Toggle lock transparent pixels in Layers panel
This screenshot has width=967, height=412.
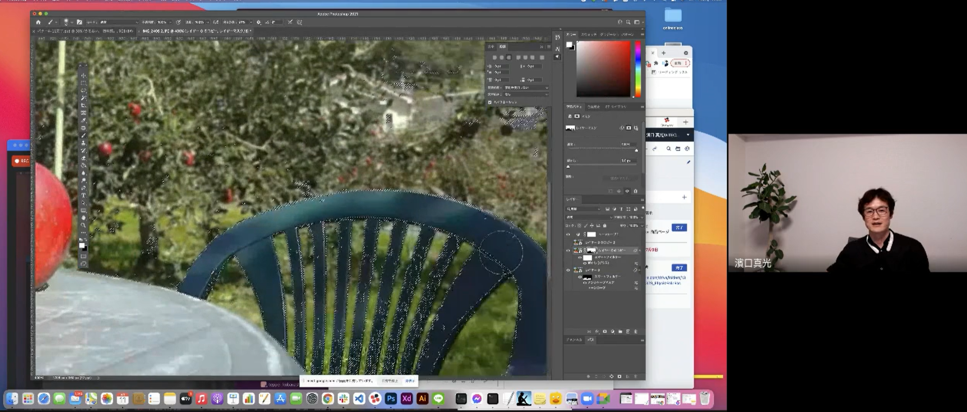(580, 226)
